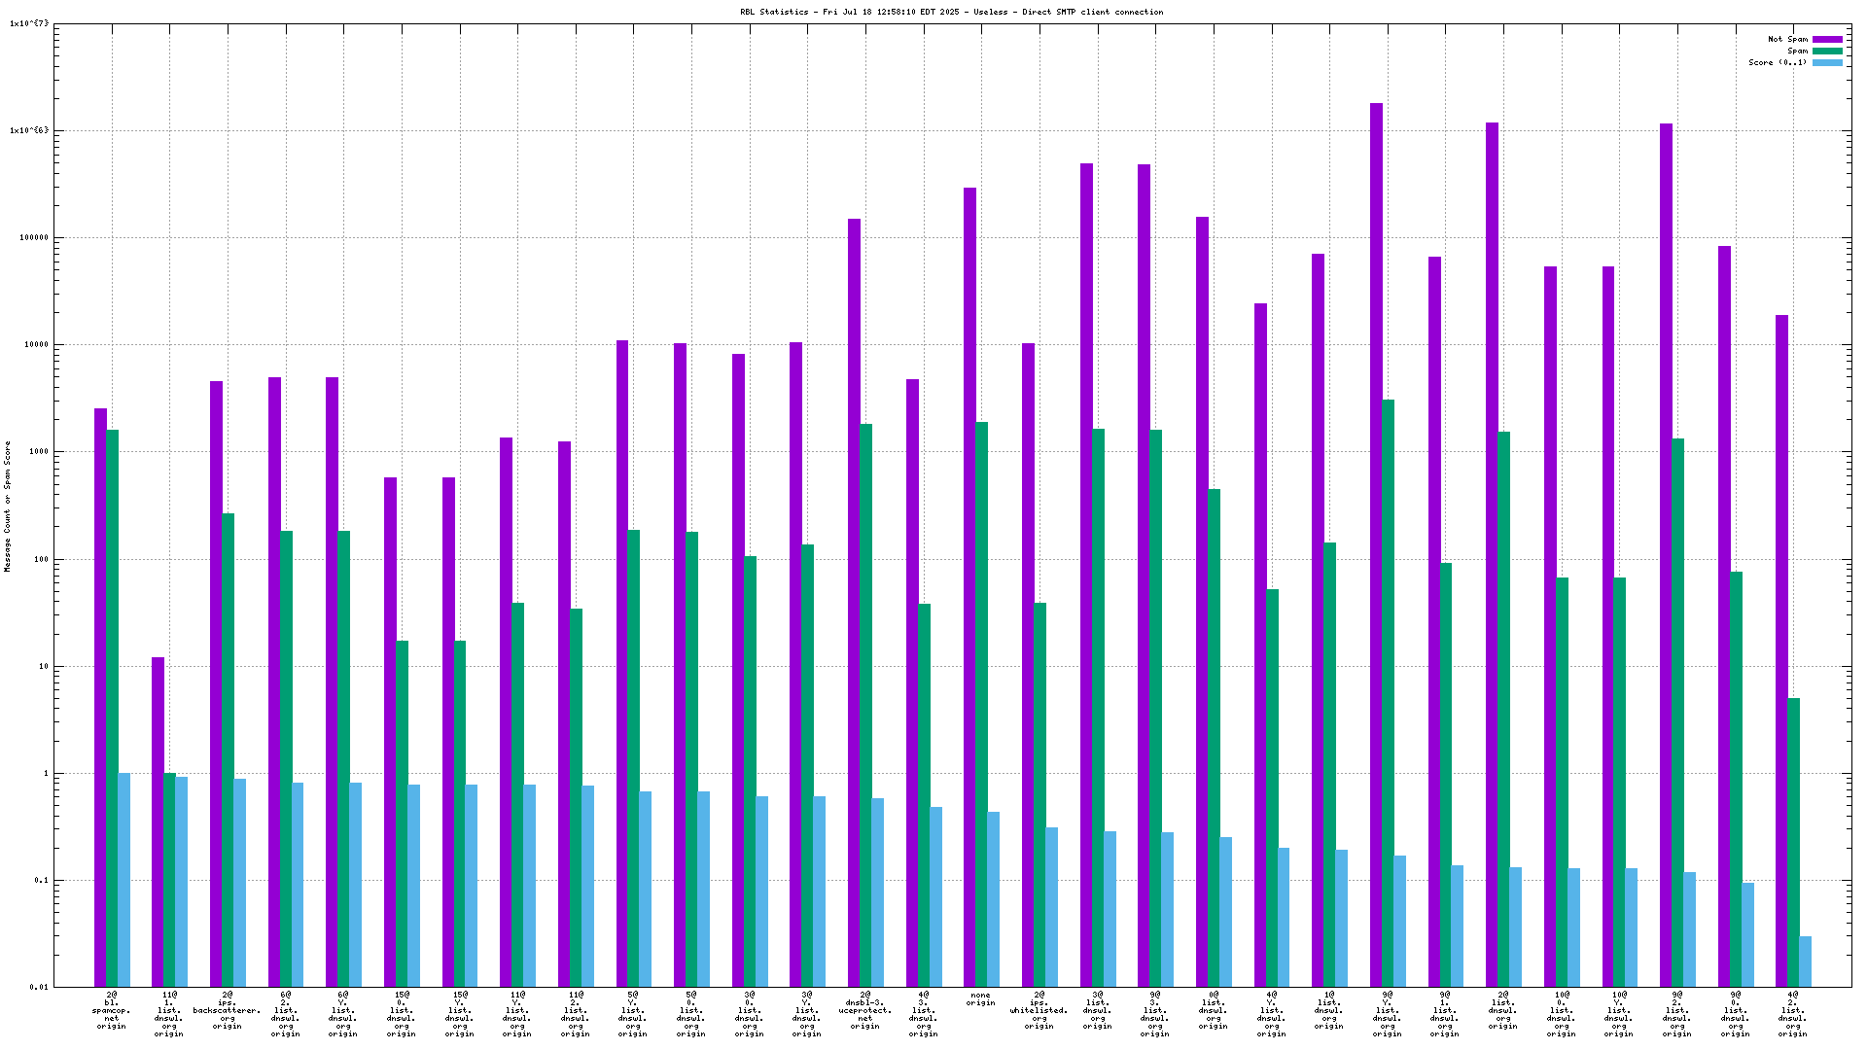Click the ips.whitelisted.org origin axis label
Viewport: 1867px width, 1050px height.
pyautogui.click(x=1039, y=1010)
